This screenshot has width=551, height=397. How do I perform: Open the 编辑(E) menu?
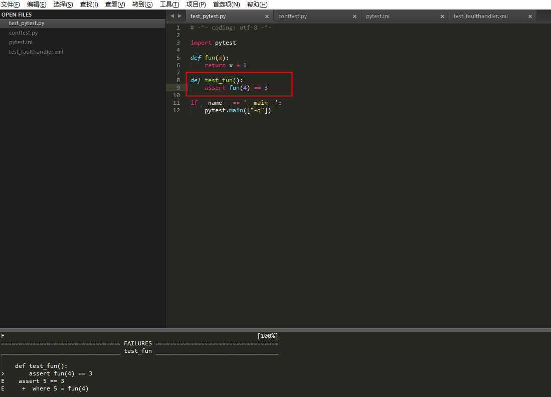click(x=37, y=5)
